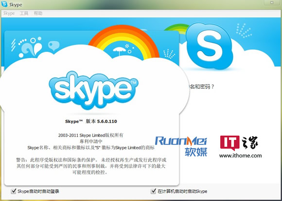The height and width of the screenshot is (201, 282).
Task: Toggle the Skype启动时自动登录 checkbox
Action: 14,191
